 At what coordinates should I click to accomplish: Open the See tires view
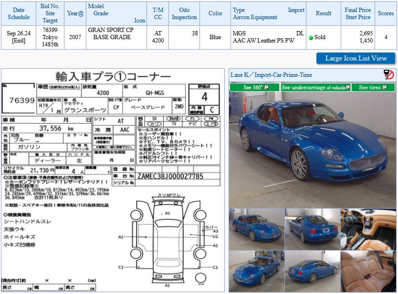pyautogui.click(x=373, y=87)
